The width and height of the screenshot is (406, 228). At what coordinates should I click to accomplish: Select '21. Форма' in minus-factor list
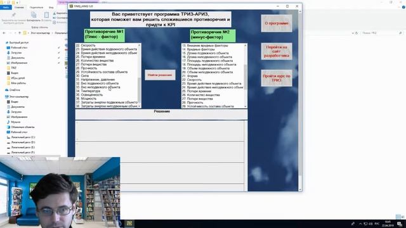pyautogui.click(x=190, y=76)
